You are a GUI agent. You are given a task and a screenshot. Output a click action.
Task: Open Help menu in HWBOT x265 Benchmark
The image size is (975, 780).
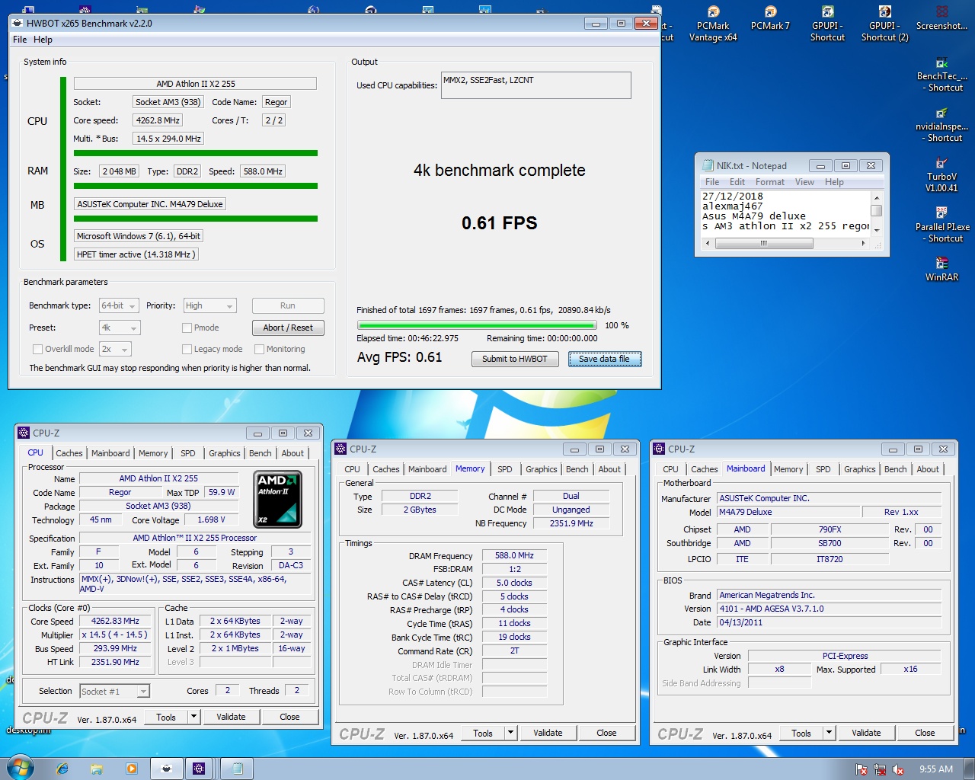43,40
